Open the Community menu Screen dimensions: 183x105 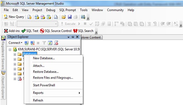(115, 10)
